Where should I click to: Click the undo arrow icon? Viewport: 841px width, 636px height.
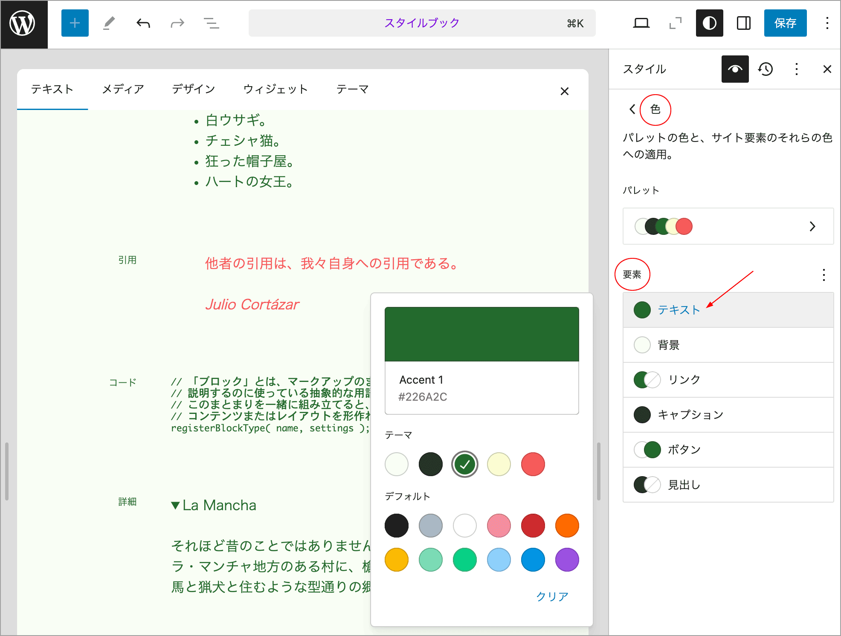[x=143, y=23]
